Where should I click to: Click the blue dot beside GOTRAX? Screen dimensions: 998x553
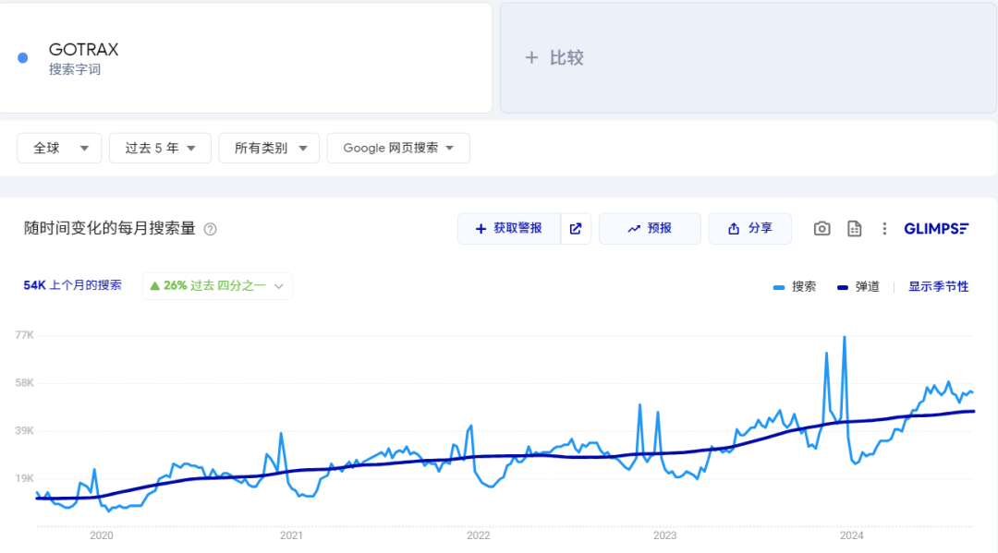click(x=23, y=58)
